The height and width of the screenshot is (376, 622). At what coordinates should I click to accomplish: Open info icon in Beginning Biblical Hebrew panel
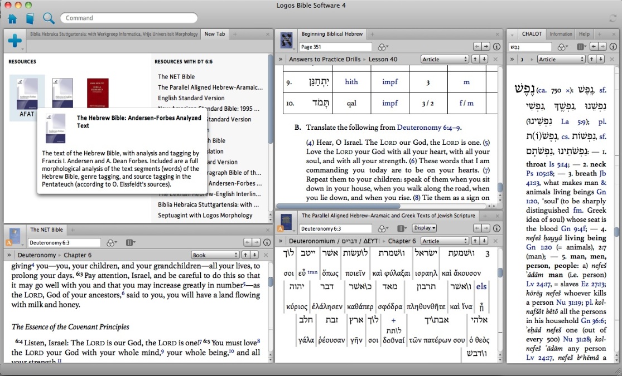point(496,47)
